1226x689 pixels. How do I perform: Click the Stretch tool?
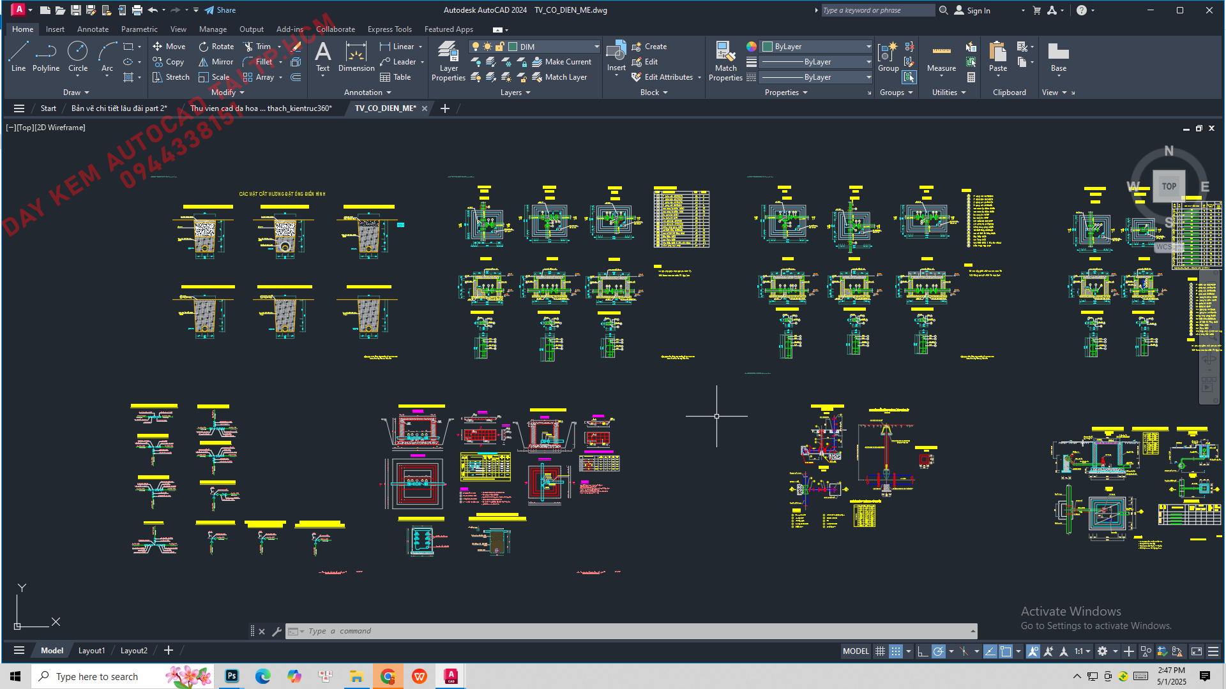click(171, 77)
